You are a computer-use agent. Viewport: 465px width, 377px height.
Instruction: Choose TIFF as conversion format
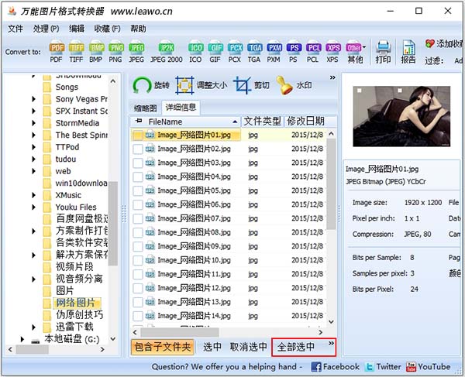[76, 51]
